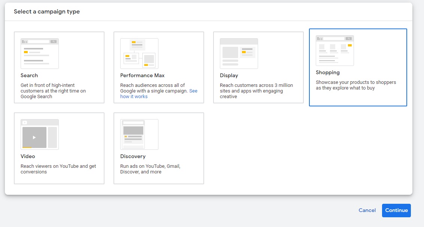Select the Performance Max campaign illustration
The image size is (424, 227).
click(139, 54)
